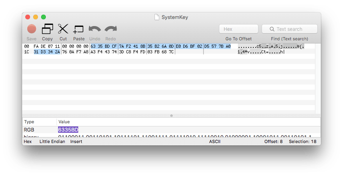Screen dimensions: 343x177
Task: Switch ASCII encoding in status bar
Action: 215,141
